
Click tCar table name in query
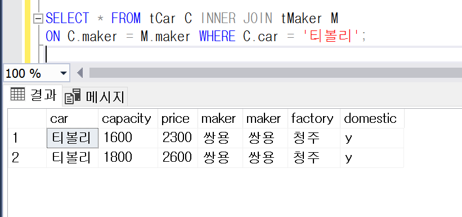[x=163, y=18]
